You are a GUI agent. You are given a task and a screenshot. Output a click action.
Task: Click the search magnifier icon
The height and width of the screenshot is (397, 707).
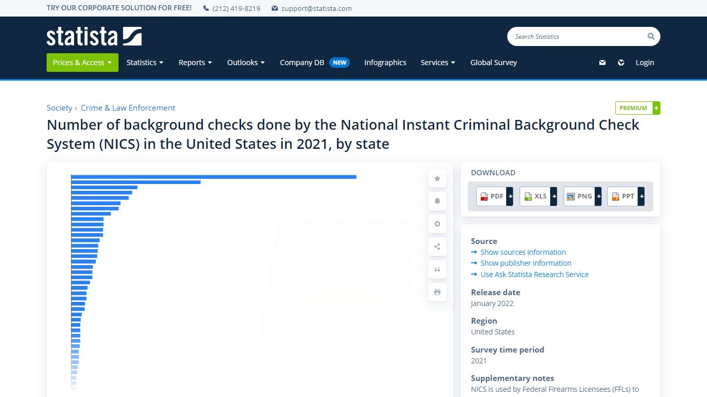click(651, 36)
